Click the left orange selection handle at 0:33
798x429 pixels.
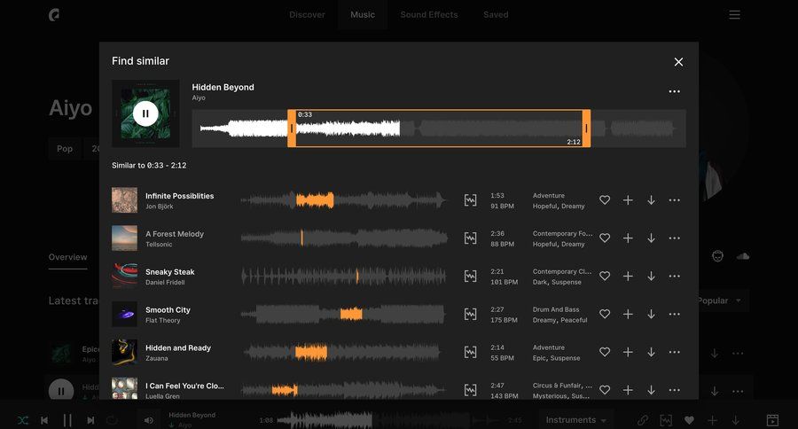pos(292,129)
